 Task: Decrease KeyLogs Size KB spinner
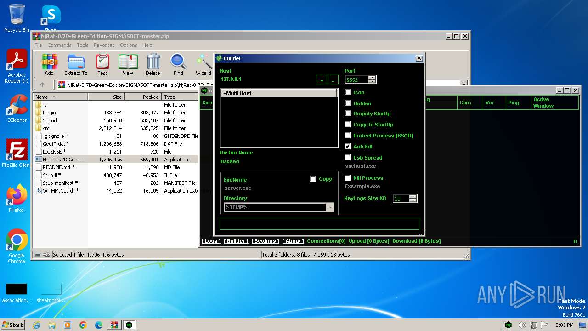click(x=413, y=200)
